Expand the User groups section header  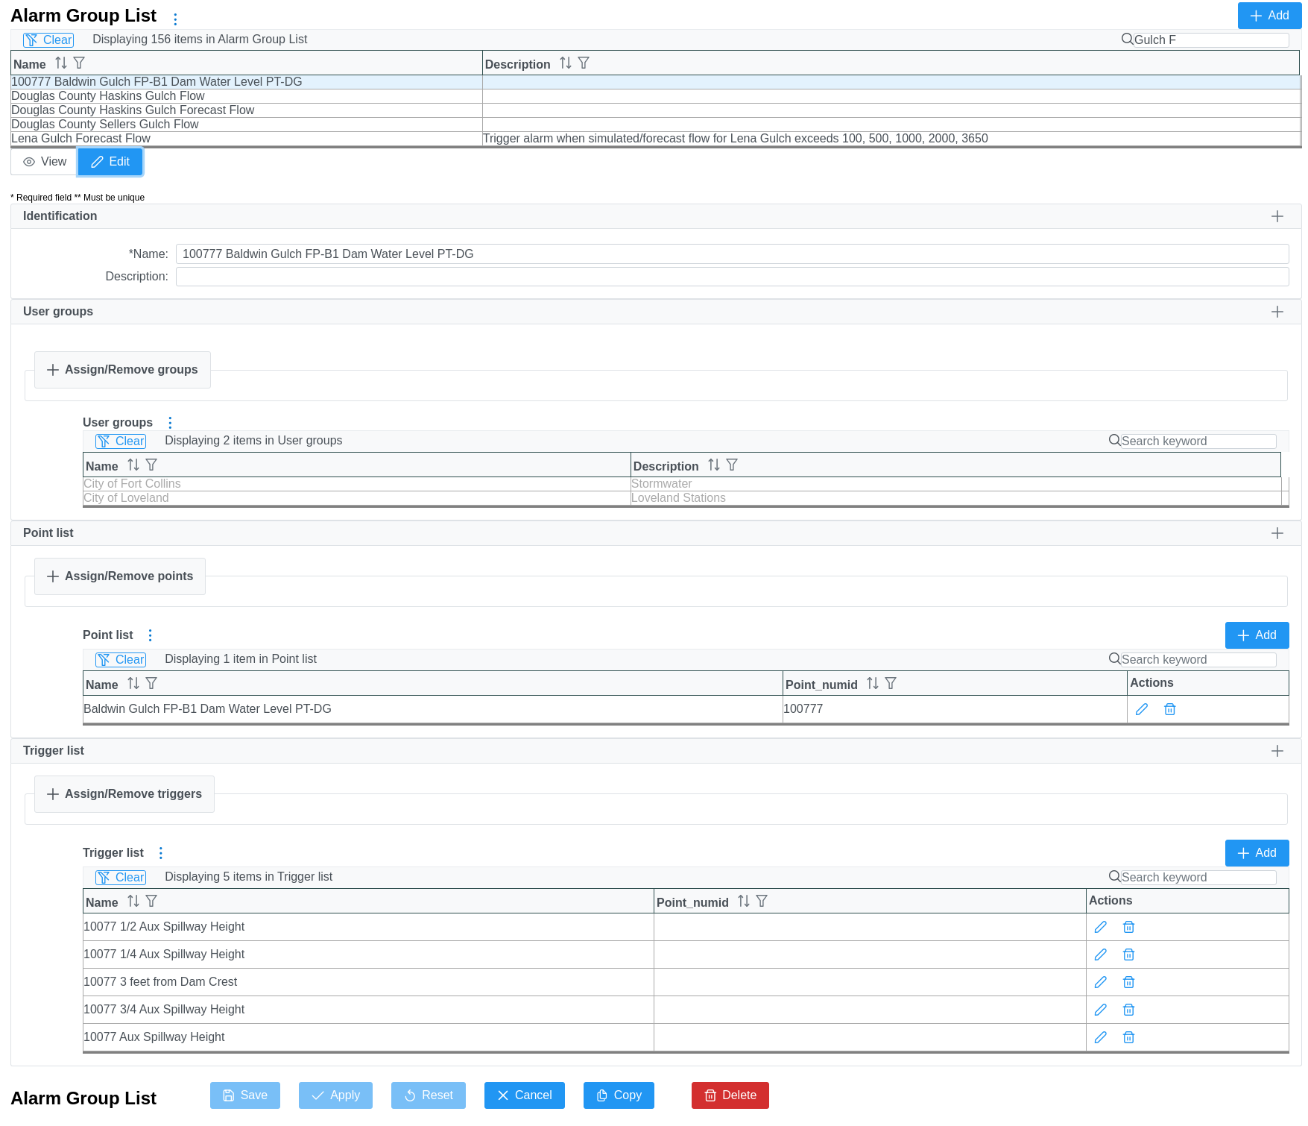[1277, 312]
